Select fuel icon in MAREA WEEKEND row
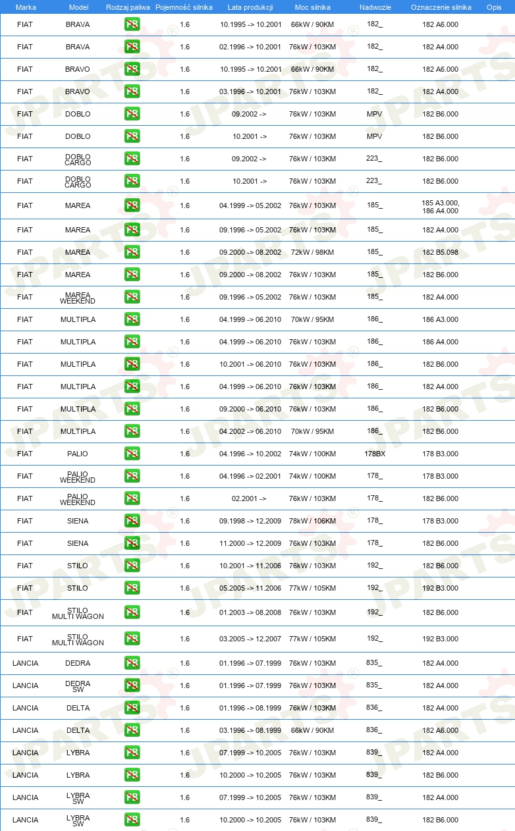Viewport: 515px width, 831px height. 132,297
